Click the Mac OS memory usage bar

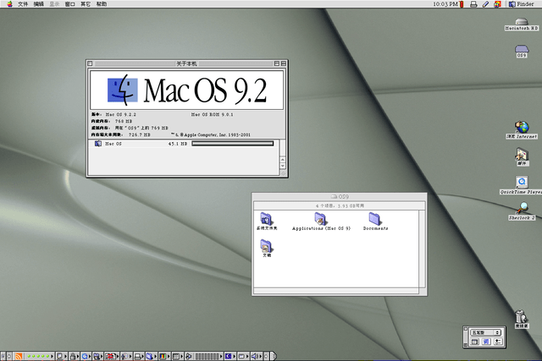233,144
